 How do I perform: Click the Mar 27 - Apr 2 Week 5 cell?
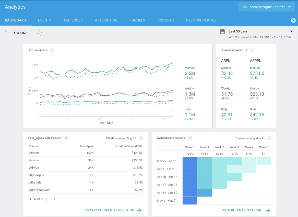pyautogui.click(x=264, y=161)
